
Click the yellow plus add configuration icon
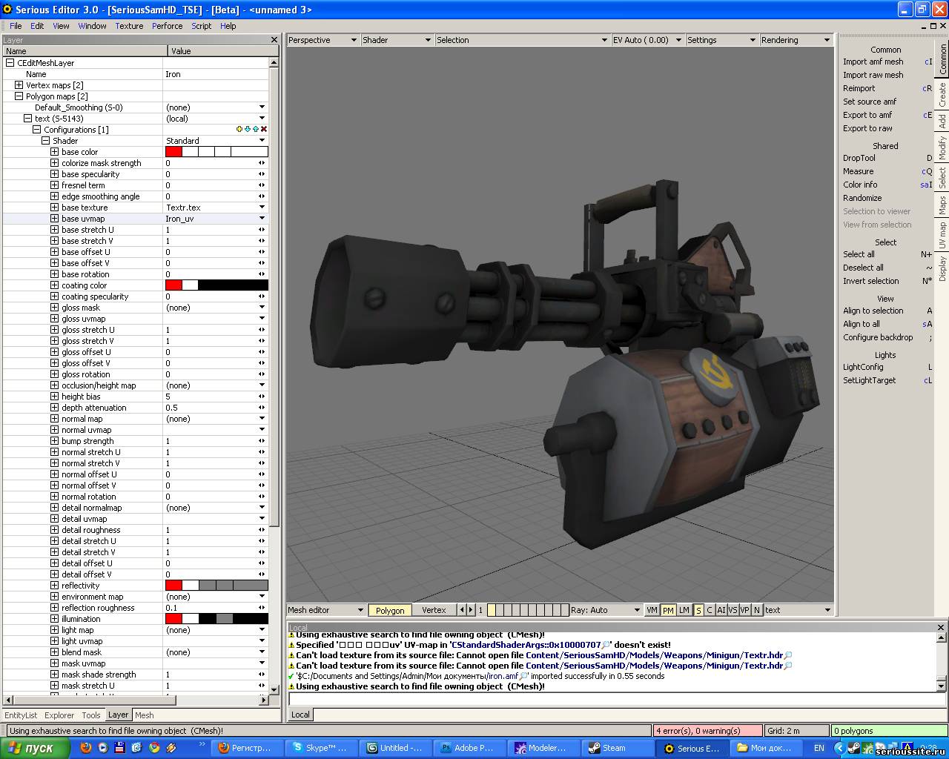[x=239, y=129]
